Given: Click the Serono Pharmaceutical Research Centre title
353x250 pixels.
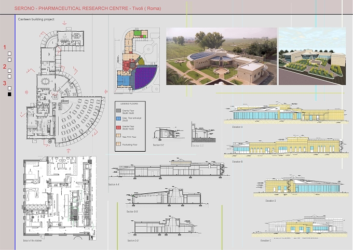Looking at the screenshot, I should click(x=88, y=8).
